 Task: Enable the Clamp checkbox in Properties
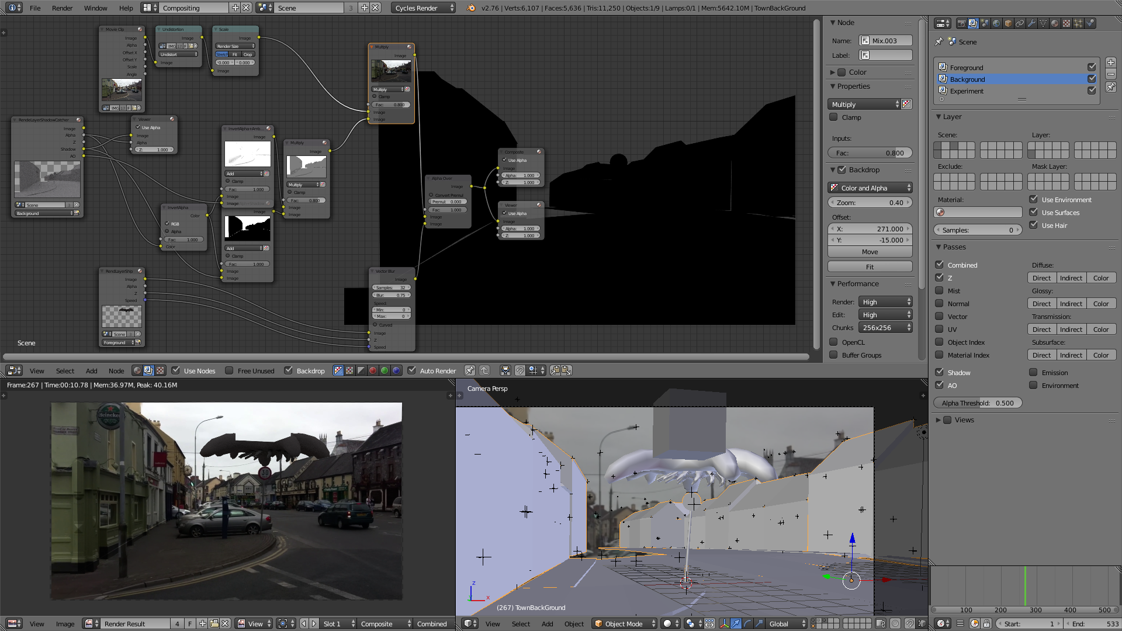(834, 117)
